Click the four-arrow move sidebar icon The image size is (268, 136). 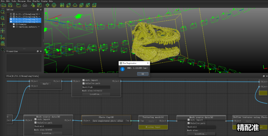coord(2,50)
